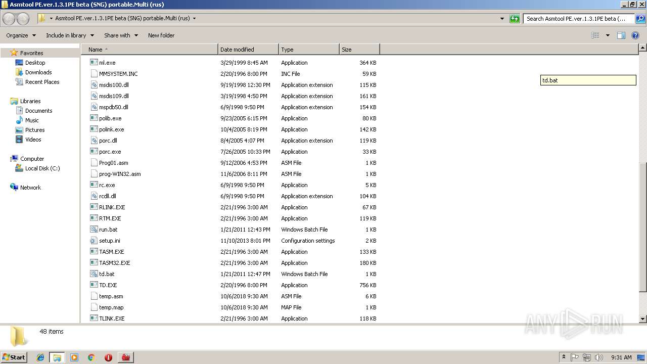Open the Include in library dropdown
647x364 pixels.
point(70,35)
